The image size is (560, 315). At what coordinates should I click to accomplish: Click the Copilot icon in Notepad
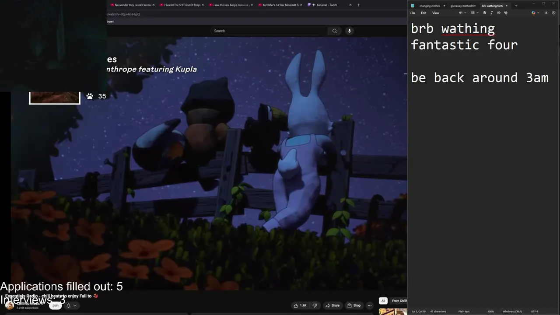[x=533, y=13]
